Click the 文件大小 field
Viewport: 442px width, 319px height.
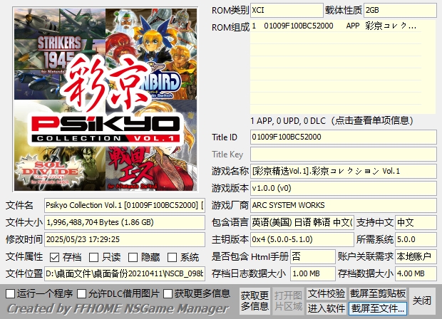coord(124,222)
